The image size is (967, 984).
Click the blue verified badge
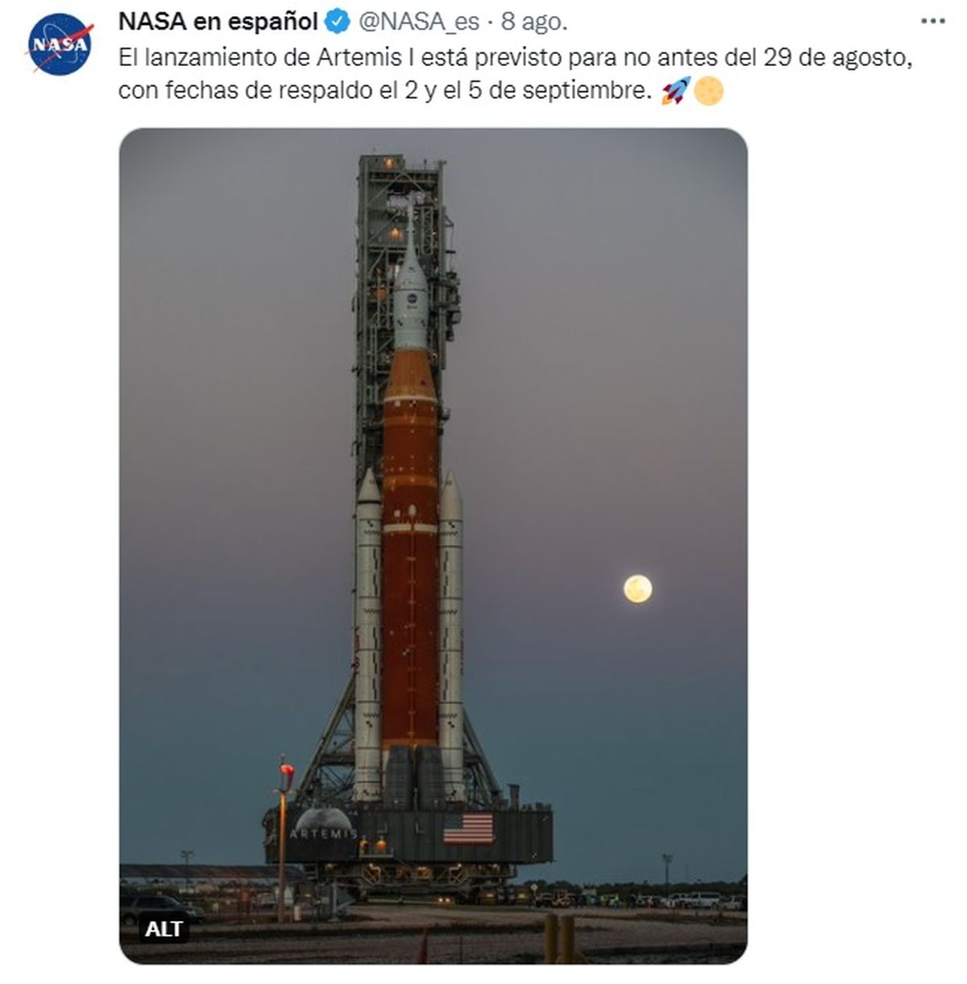[337, 23]
